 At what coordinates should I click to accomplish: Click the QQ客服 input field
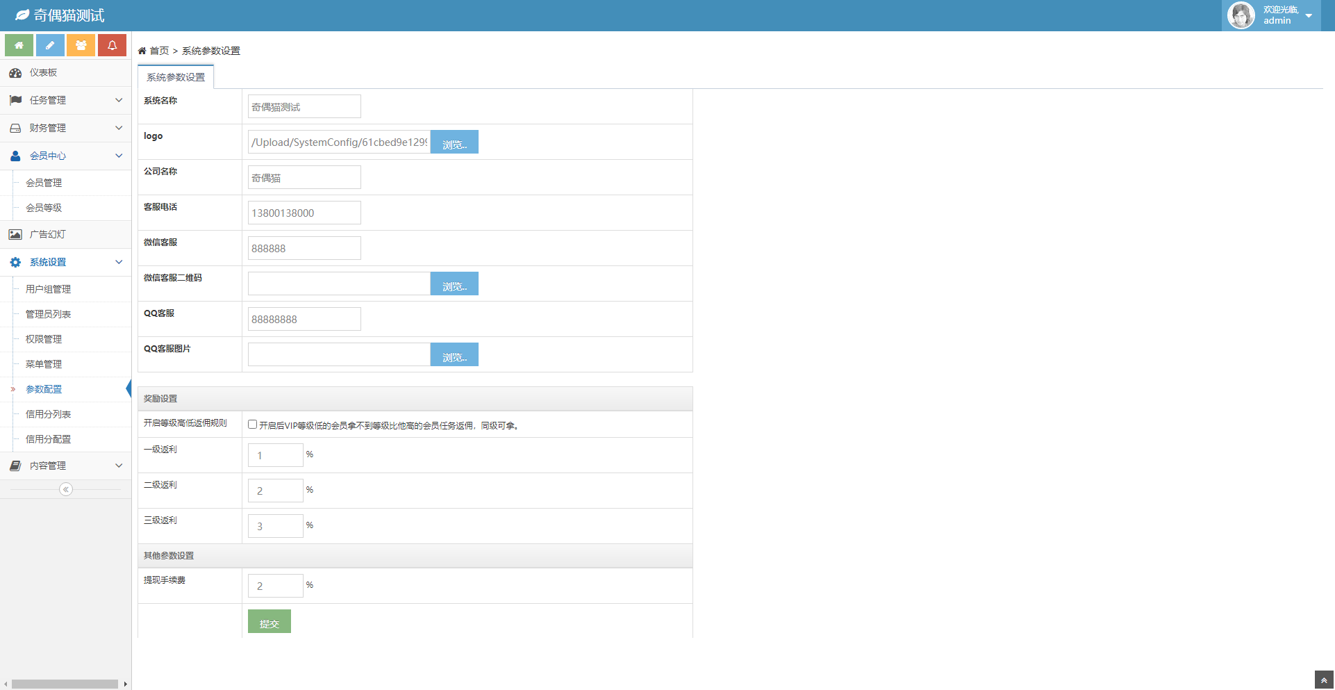point(304,319)
